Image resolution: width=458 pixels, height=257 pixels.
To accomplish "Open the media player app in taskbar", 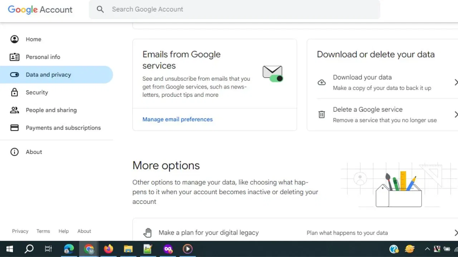I will (187, 249).
